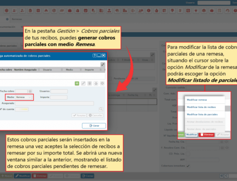Open the Documentación tab
Screen dimensions: 237x181
click(8, 27)
